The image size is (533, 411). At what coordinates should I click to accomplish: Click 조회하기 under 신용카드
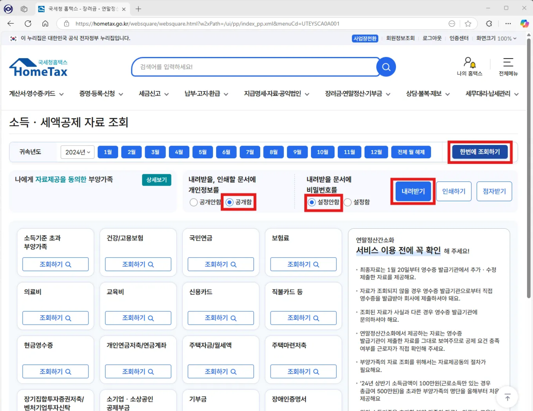point(221,318)
